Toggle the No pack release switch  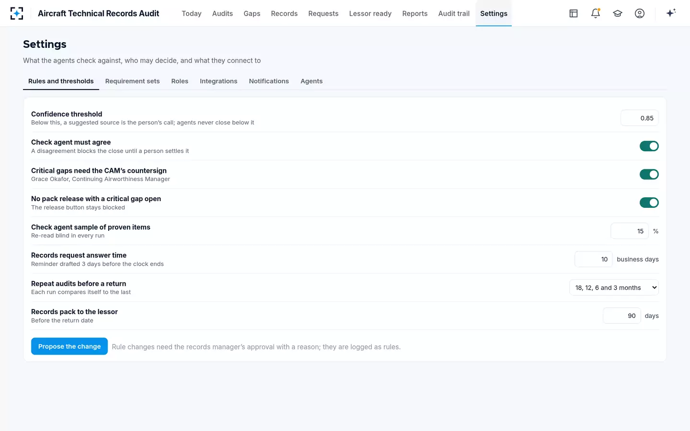[x=649, y=203]
